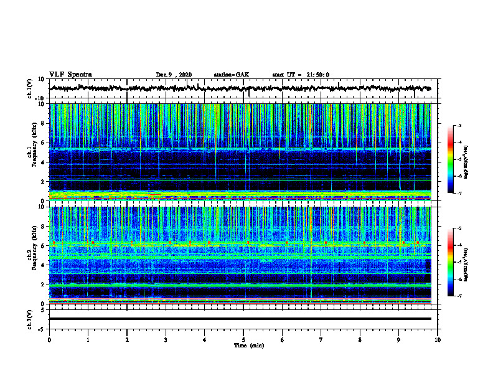Viewport: 493px width, 381px height.
Task: Click the ch.2 "Frequency (kHz)" axis label
Action: [34, 248]
